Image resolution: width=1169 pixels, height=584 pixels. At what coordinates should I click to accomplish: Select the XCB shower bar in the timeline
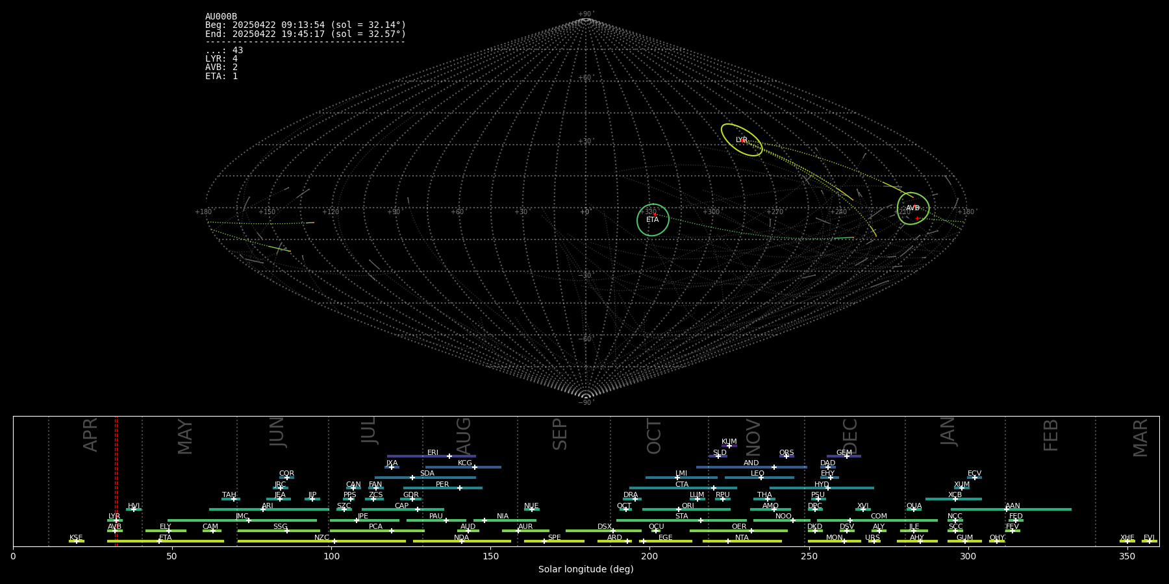click(x=953, y=499)
